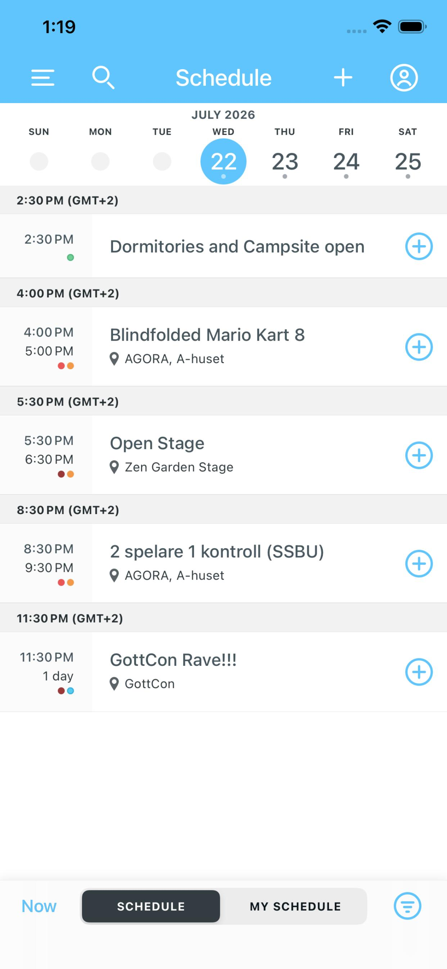The image size is (447, 969).
Task: Switch to the MY SCHEDULE tab
Action: 295,906
